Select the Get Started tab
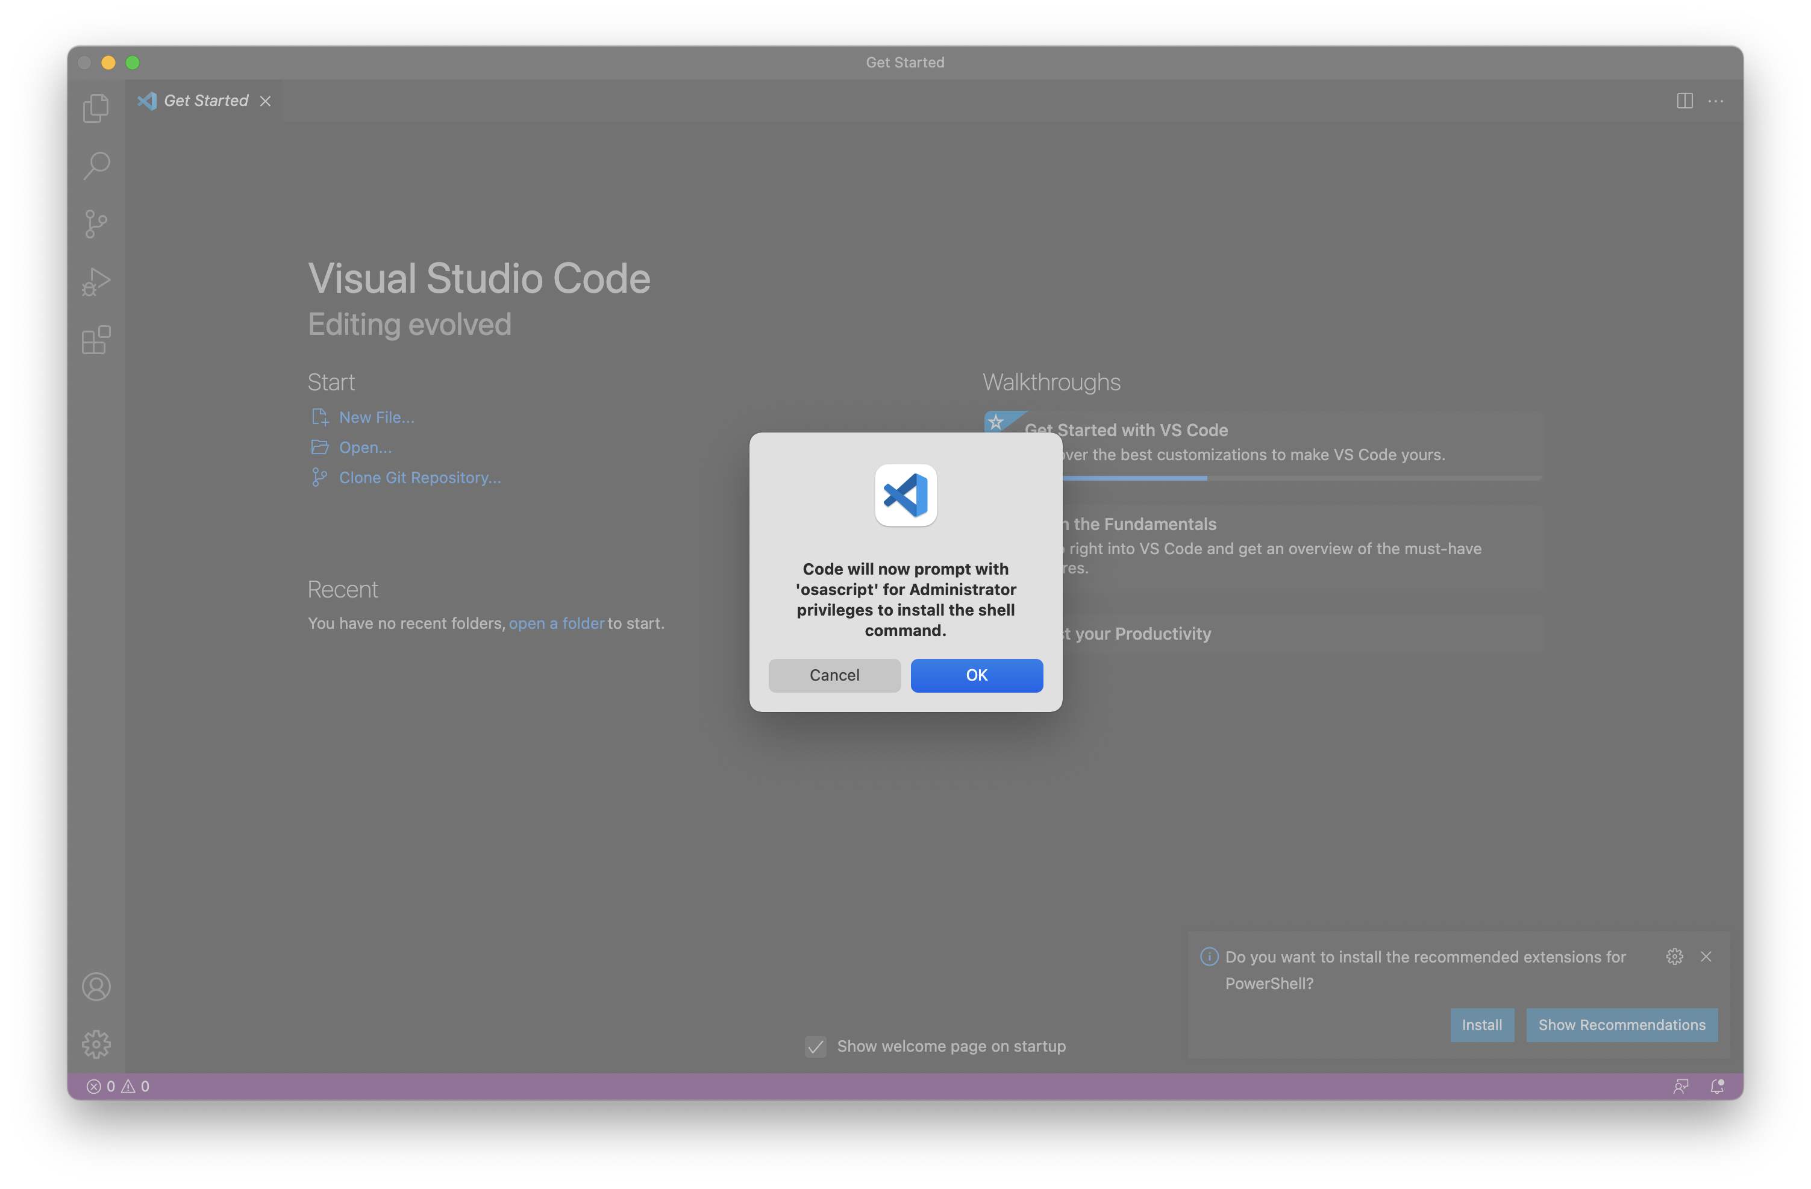Image resolution: width=1811 pixels, height=1189 pixels. (205, 101)
